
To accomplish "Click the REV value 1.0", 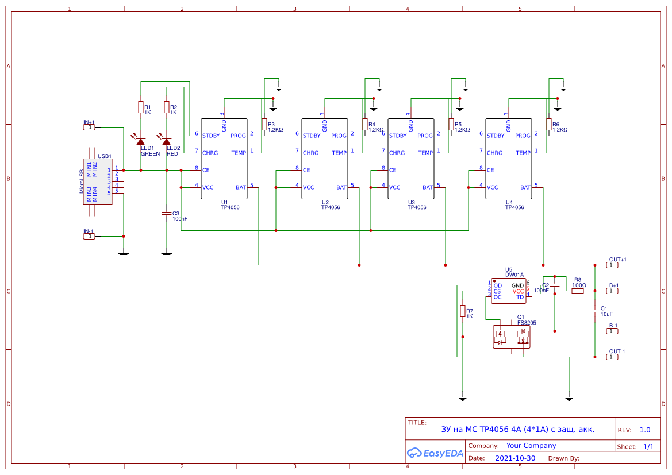I will pos(645,430).
